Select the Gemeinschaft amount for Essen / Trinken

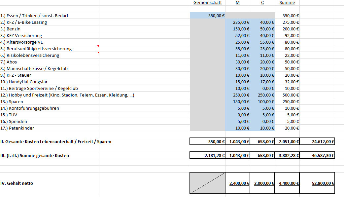[207, 16]
